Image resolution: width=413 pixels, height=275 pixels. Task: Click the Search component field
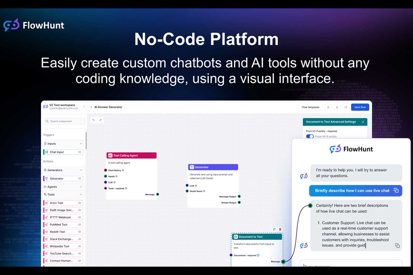[64, 121]
